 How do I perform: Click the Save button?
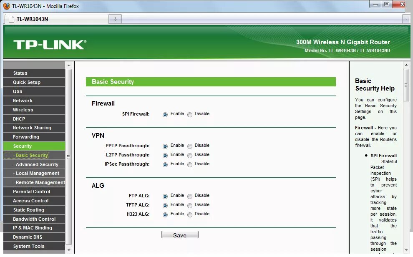coord(180,234)
